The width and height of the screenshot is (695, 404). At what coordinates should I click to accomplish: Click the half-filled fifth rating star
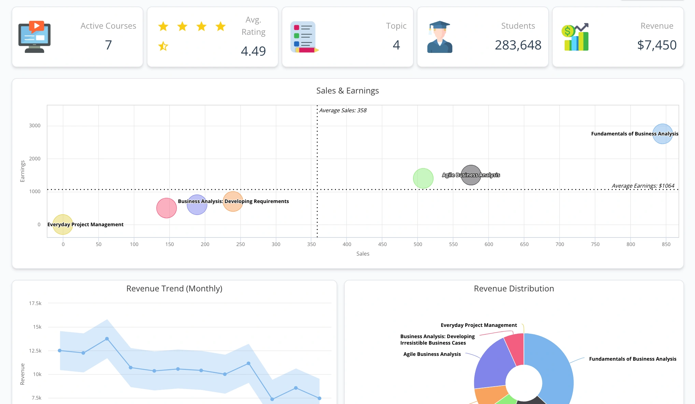pos(163,46)
